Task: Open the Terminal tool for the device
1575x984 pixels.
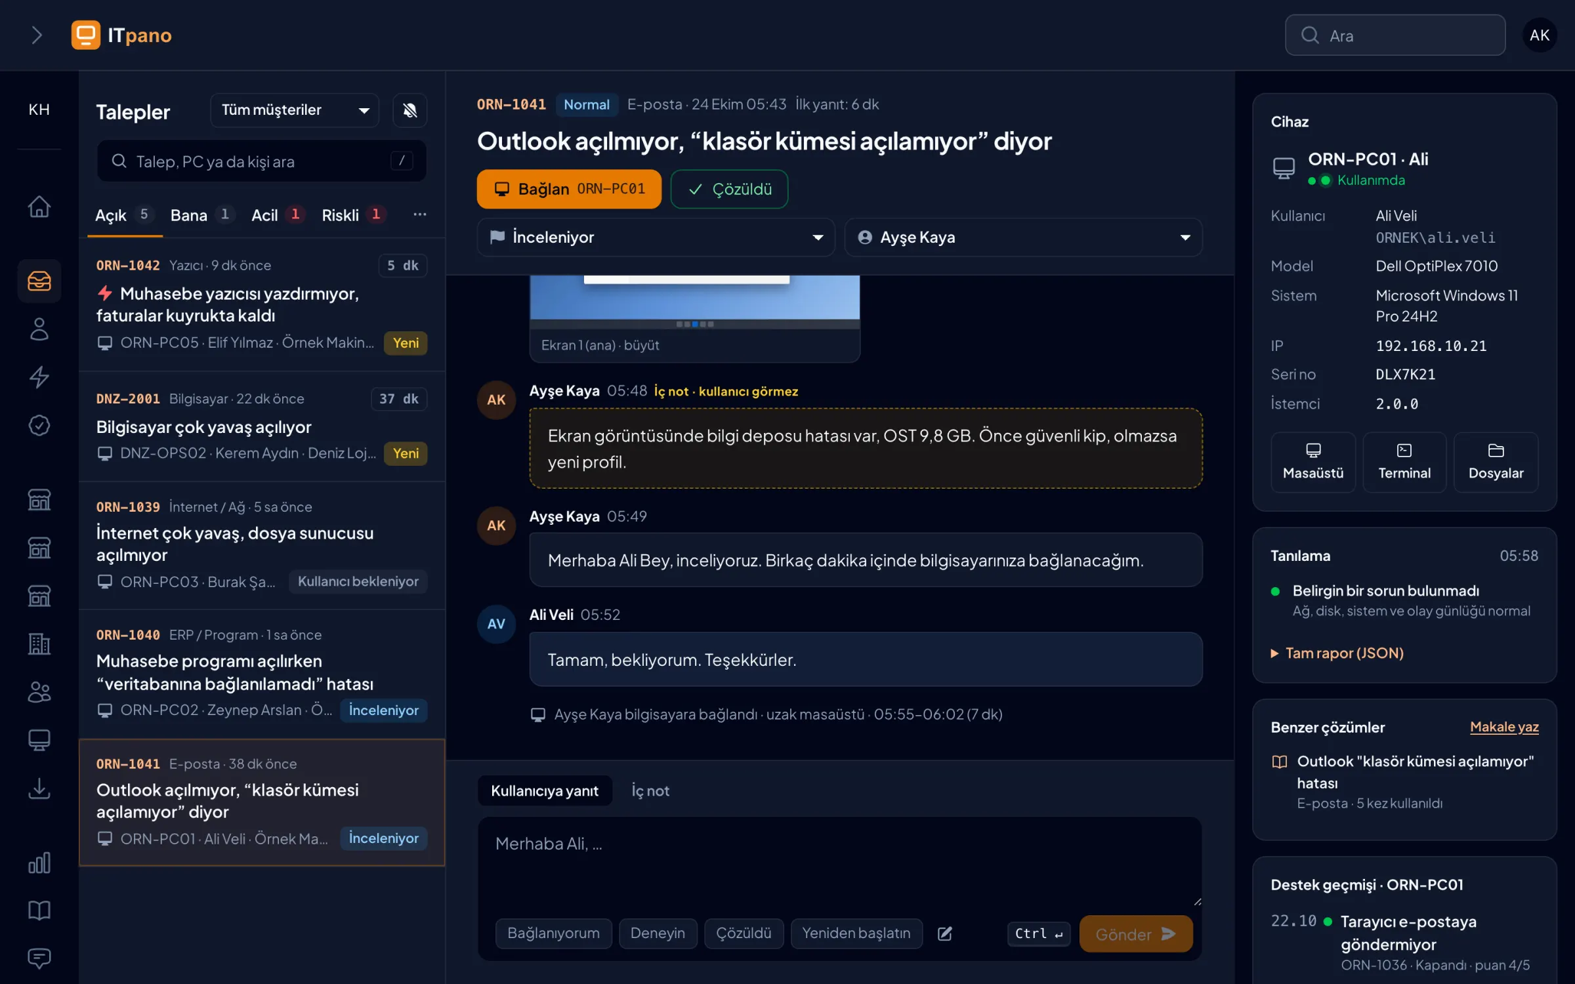Action: (x=1404, y=462)
